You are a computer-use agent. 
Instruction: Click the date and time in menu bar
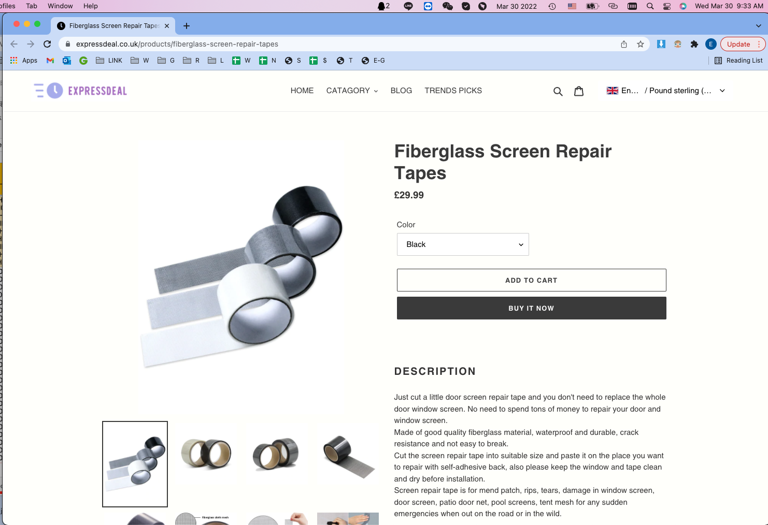pyautogui.click(x=729, y=6)
